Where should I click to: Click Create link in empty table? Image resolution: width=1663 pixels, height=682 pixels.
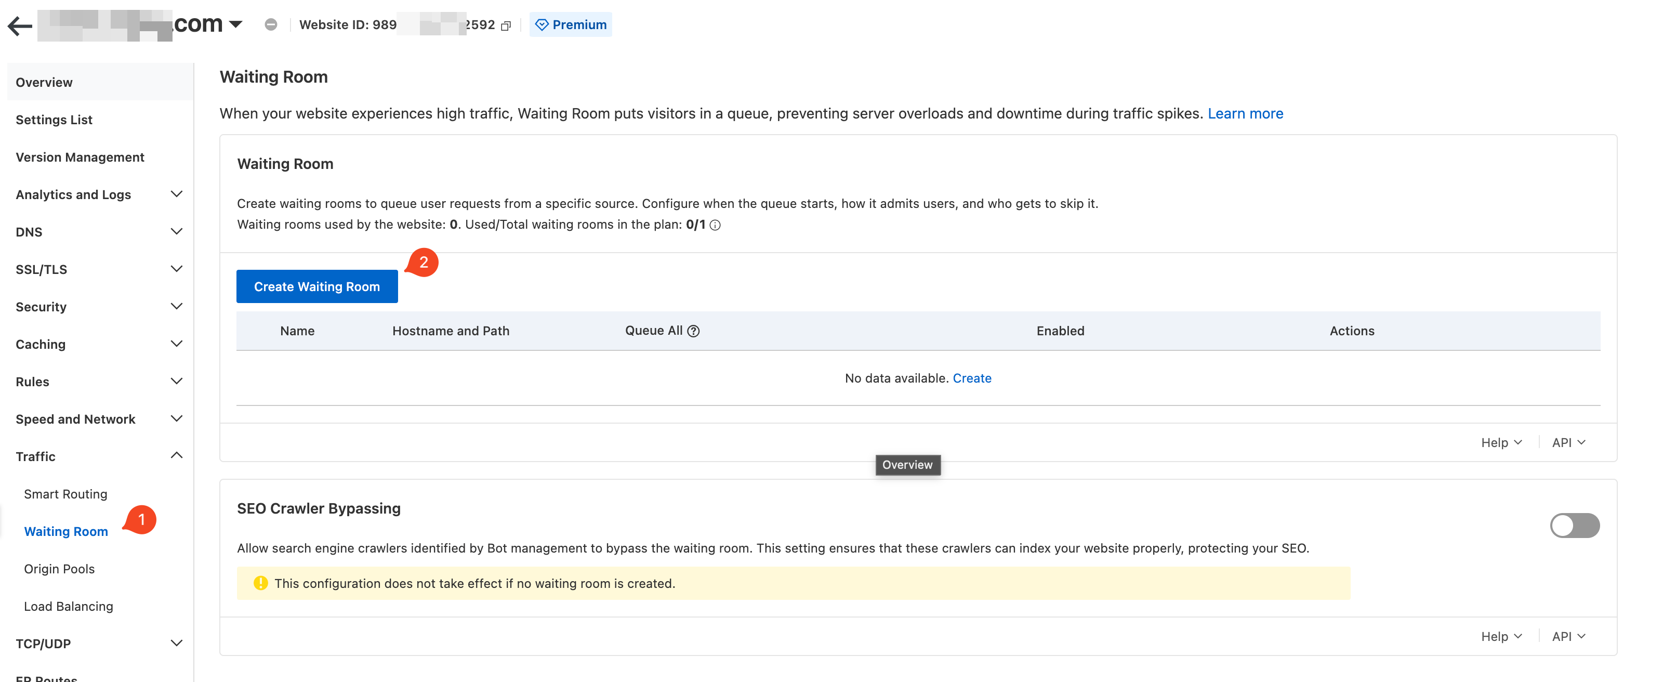972,378
